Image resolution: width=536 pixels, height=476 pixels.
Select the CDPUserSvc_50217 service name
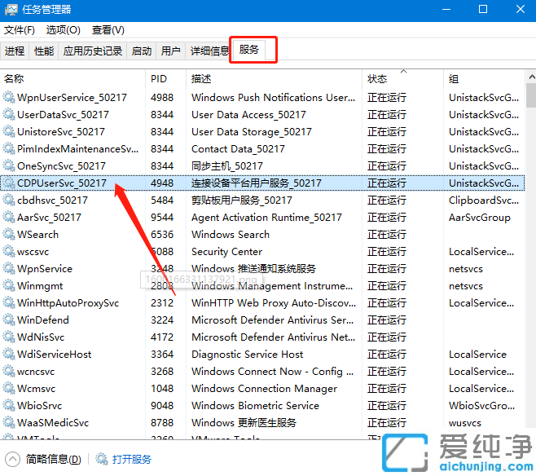tap(62, 183)
